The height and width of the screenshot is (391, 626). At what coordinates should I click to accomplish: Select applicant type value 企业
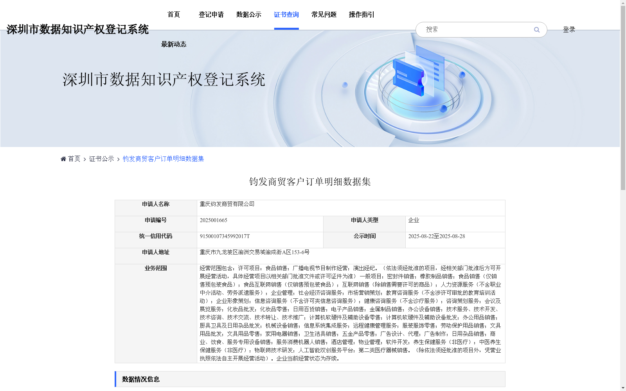pos(414,220)
